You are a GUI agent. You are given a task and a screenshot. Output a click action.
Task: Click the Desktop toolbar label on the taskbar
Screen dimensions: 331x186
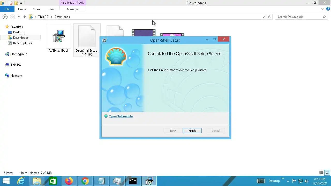tap(274, 181)
